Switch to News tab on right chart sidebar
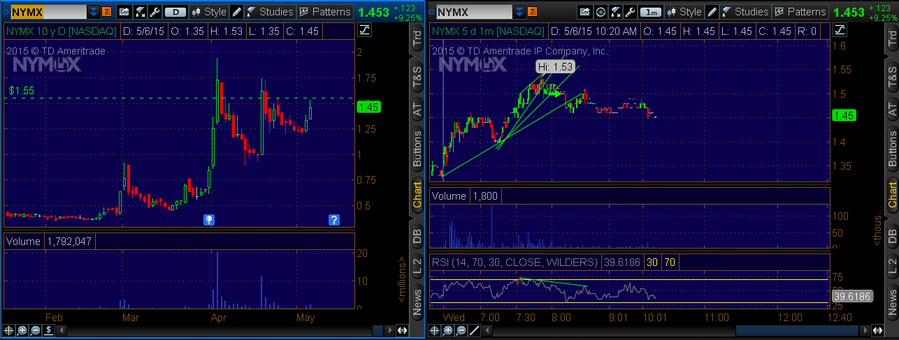This screenshot has height=340, width=899. coord(892,302)
